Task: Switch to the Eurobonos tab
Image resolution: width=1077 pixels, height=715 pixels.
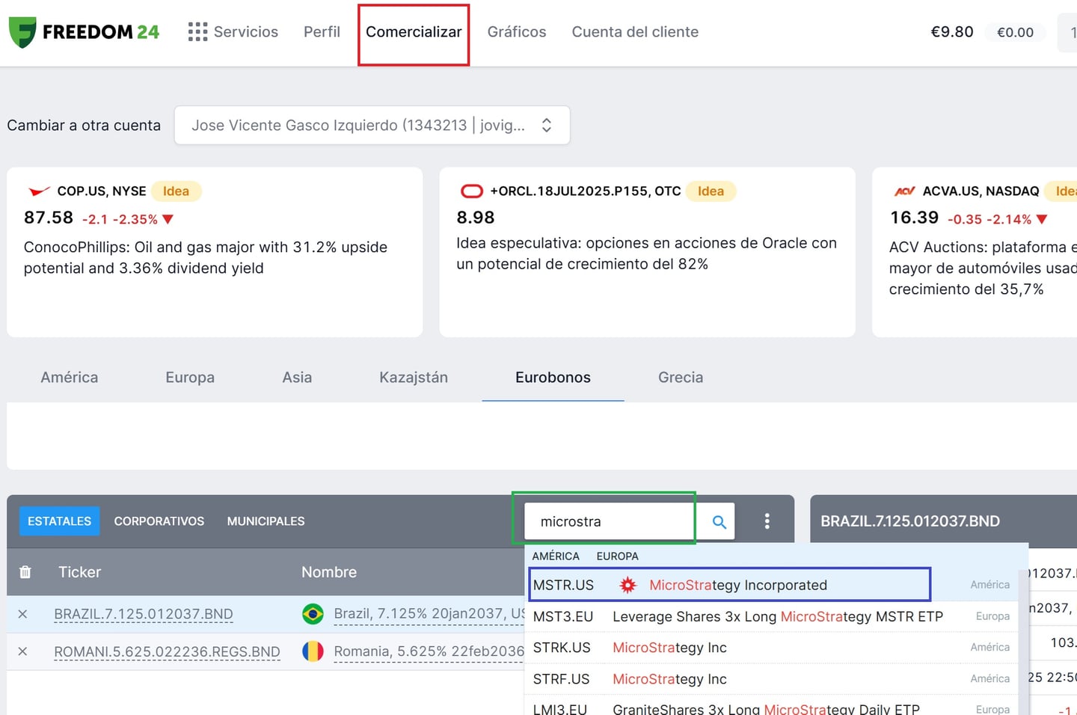Action: tap(552, 377)
